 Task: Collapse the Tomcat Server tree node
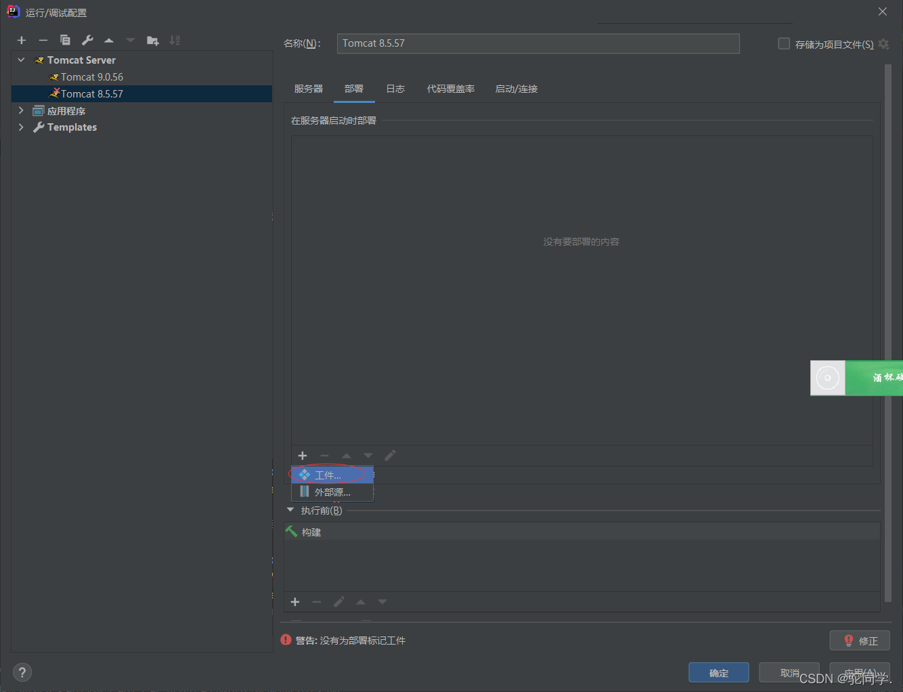coord(21,60)
